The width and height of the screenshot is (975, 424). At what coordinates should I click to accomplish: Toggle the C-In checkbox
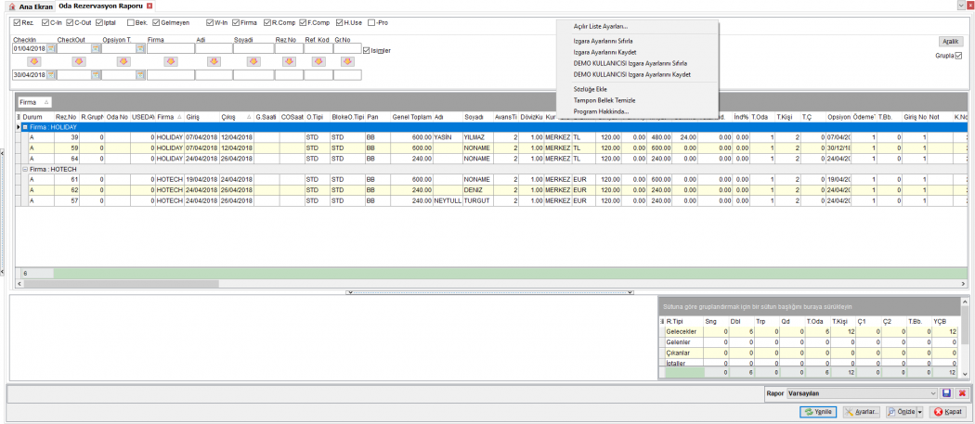pos(45,23)
